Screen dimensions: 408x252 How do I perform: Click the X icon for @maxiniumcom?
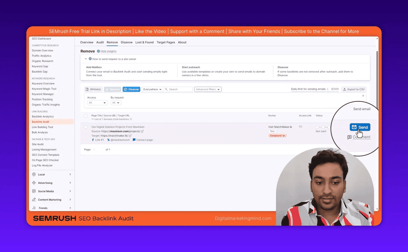coord(109,140)
